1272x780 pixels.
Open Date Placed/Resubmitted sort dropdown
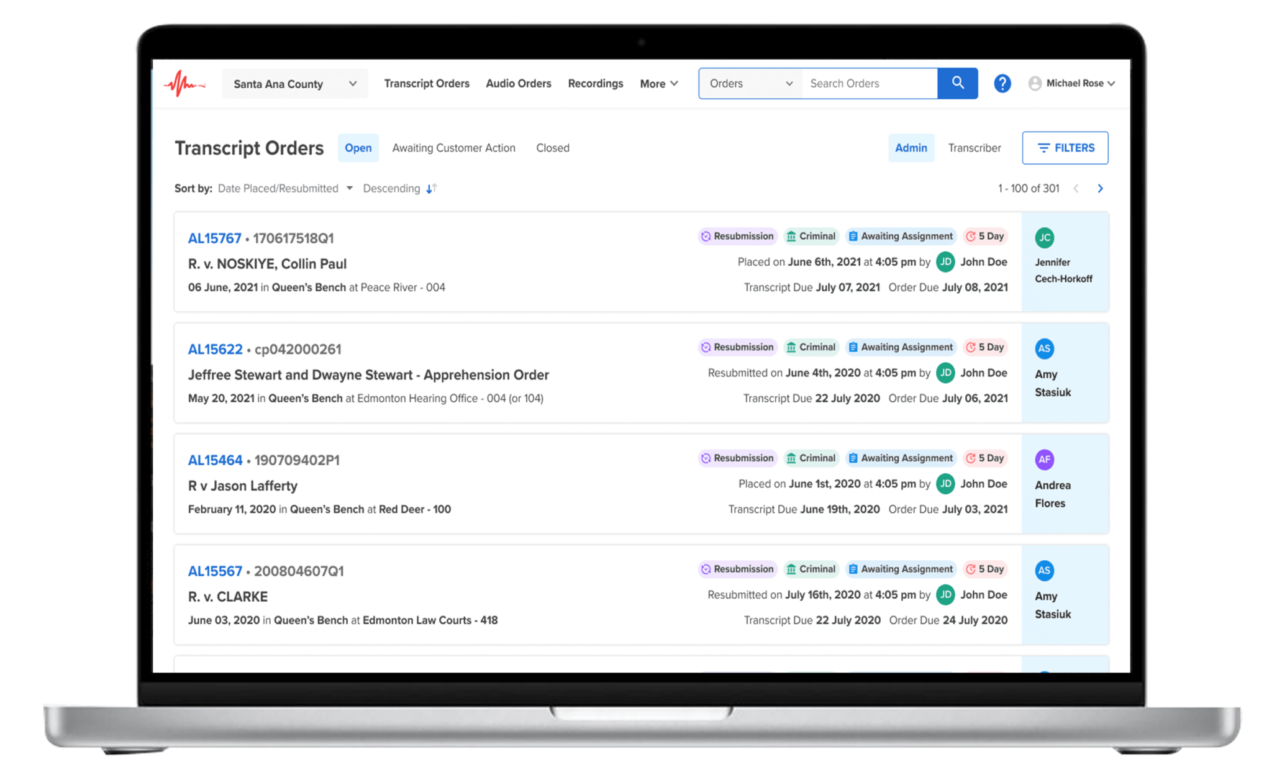coord(285,189)
